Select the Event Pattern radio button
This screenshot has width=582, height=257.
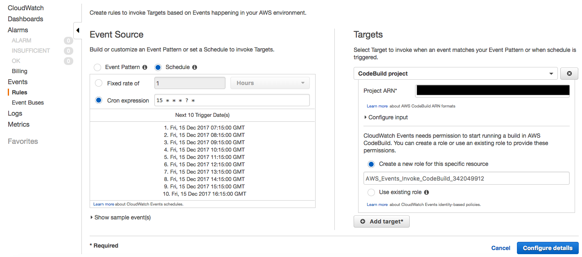click(97, 67)
